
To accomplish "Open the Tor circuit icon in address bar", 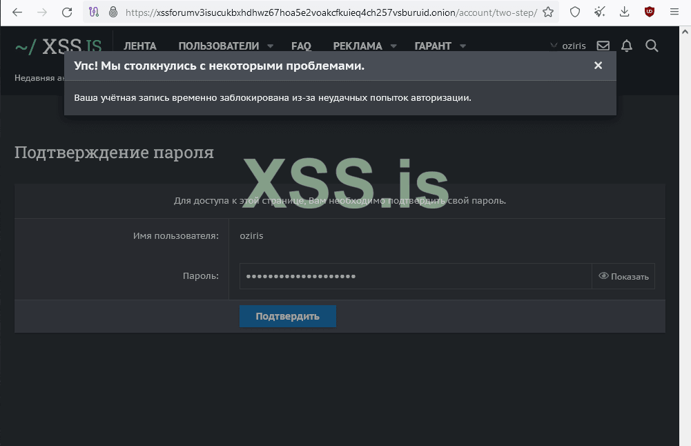I will tap(94, 12).
